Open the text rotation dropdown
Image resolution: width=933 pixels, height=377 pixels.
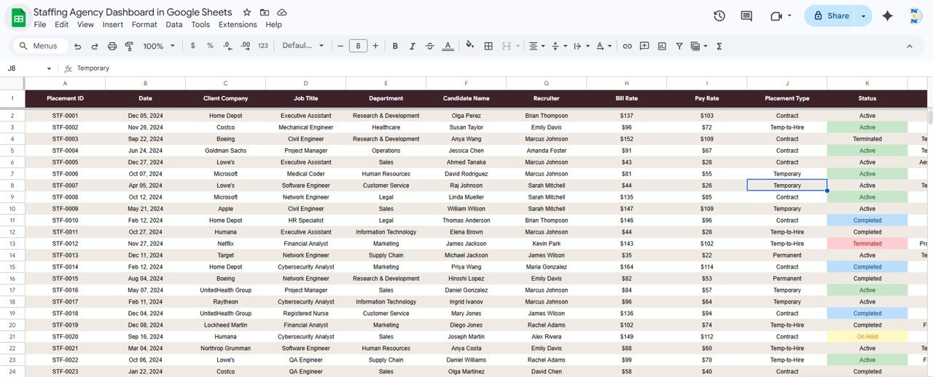pos(604,46)
